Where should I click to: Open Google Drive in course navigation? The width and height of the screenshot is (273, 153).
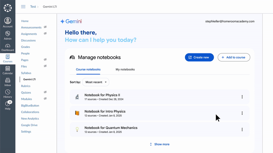point(29,125)
